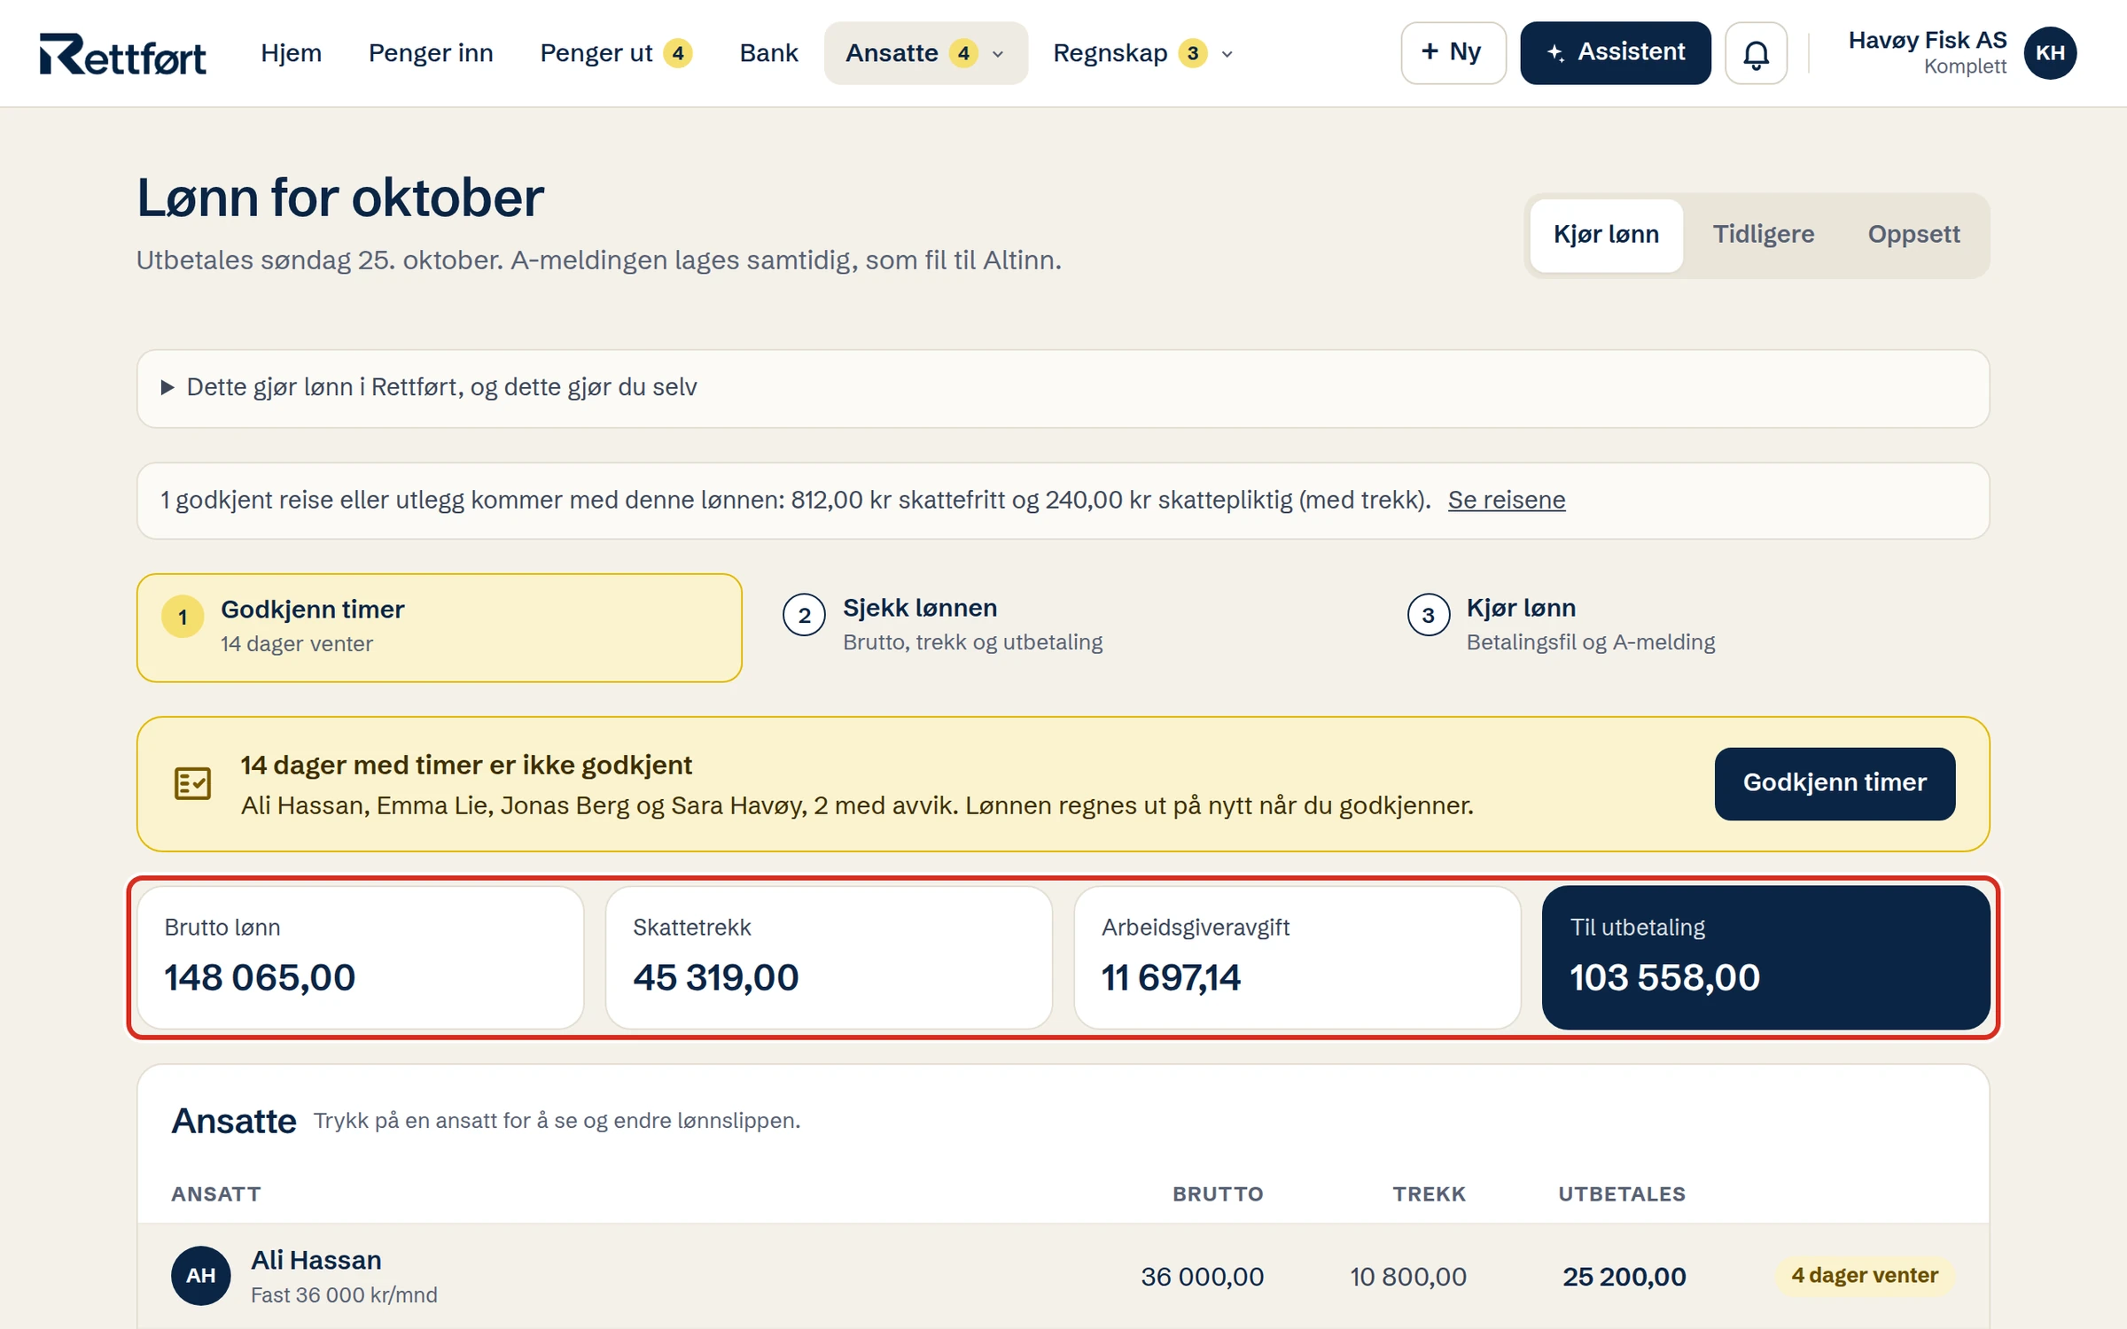Click the + Ny button

tap(1453, 53)
